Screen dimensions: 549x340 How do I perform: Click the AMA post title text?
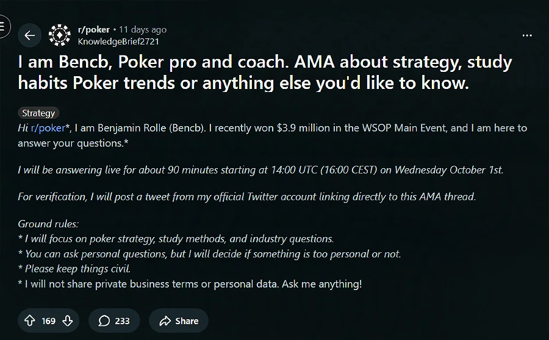(265, 72)
